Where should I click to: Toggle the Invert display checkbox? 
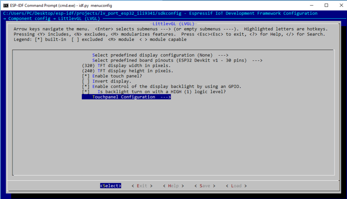tap(86, 81)
